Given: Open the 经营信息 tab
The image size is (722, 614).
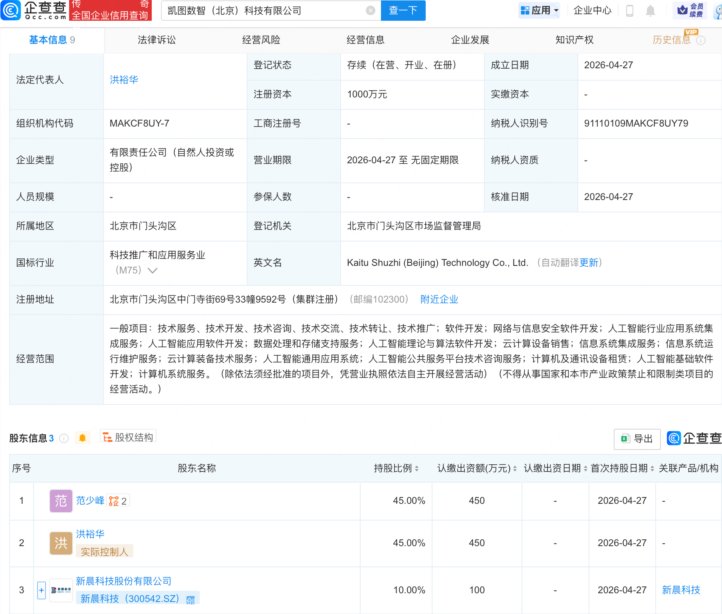Looking at the screenshot, I should 365,40.
